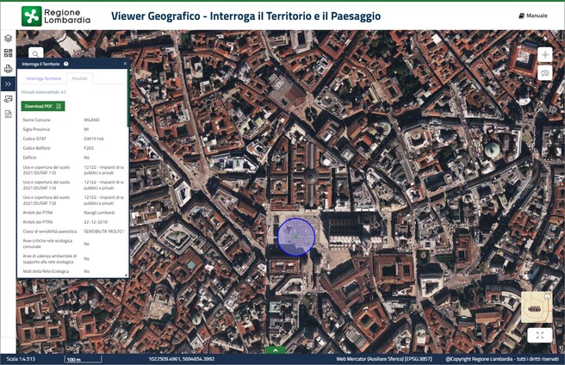The width and height of the screenshot is (565, 365).
Task: Open the map image search tool in the sidebar
Action: tap(8, 99)
